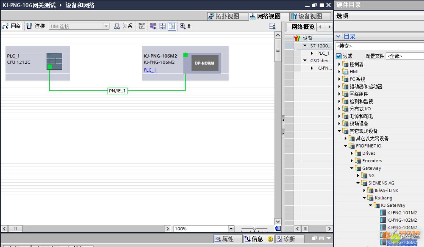424x247 pixels.
Task: Click the overview navigation icon beside zoom slider
Action: 278,229
